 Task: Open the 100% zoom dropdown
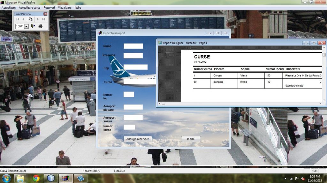click(26, 26)
